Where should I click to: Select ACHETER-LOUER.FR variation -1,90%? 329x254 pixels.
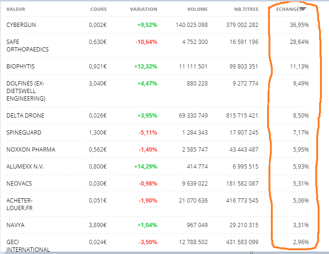coord(148,201)
